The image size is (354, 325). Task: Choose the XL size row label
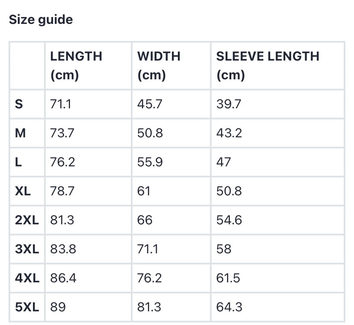tap(23, 191)
